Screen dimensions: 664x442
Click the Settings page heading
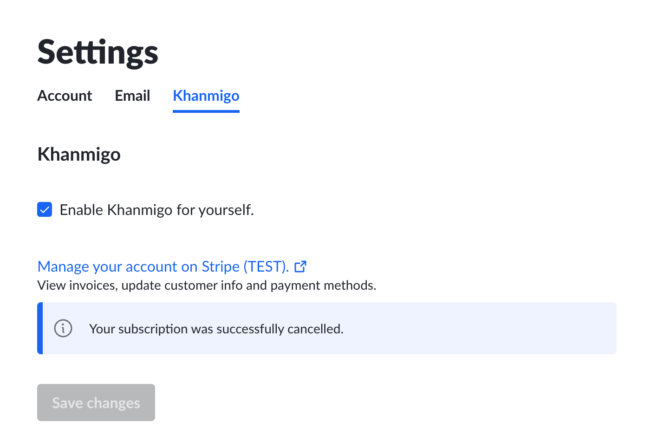click(98, 52)
